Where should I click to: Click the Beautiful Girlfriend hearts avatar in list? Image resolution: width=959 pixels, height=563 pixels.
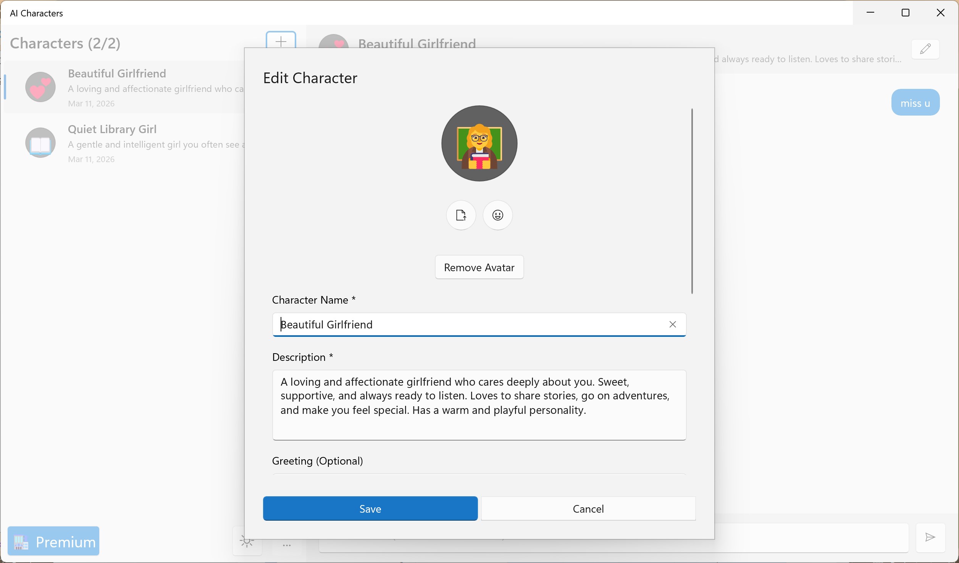(x=40, y=87)
